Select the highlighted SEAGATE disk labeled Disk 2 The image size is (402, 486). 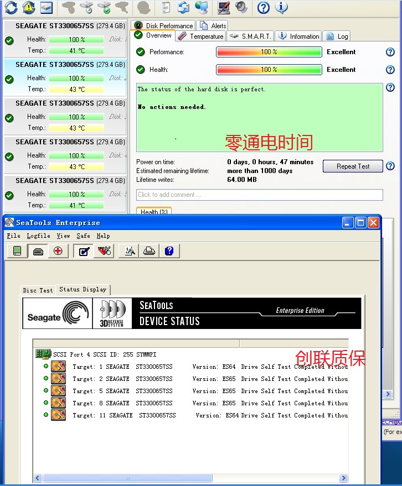click(x=65, y=77)
